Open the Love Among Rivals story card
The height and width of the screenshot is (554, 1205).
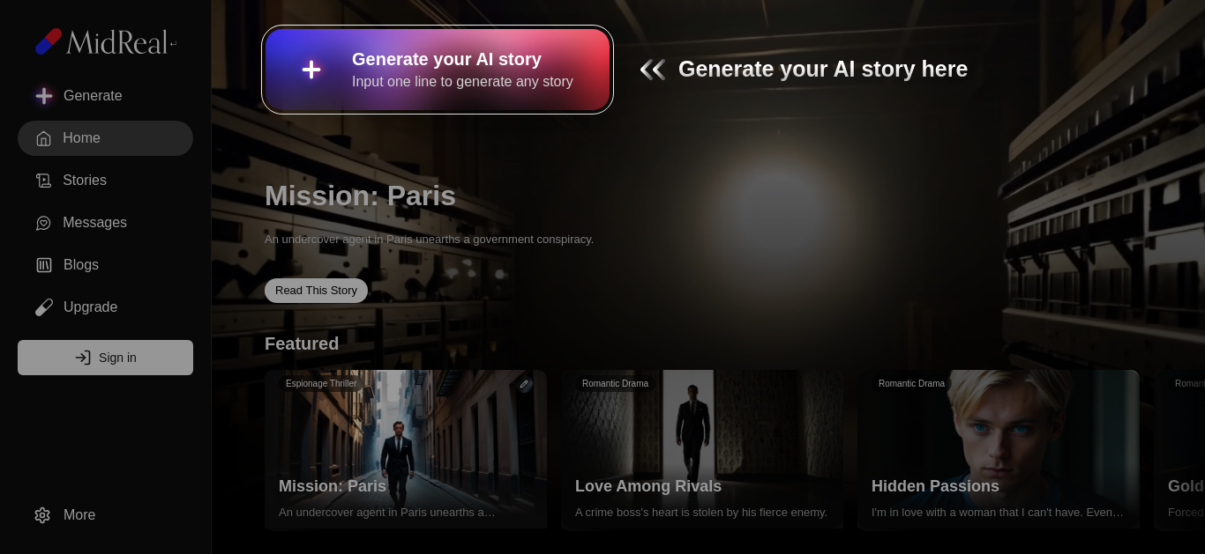(702, 449)
